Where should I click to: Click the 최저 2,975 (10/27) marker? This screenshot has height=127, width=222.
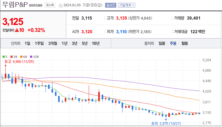[x=166, y=124]
